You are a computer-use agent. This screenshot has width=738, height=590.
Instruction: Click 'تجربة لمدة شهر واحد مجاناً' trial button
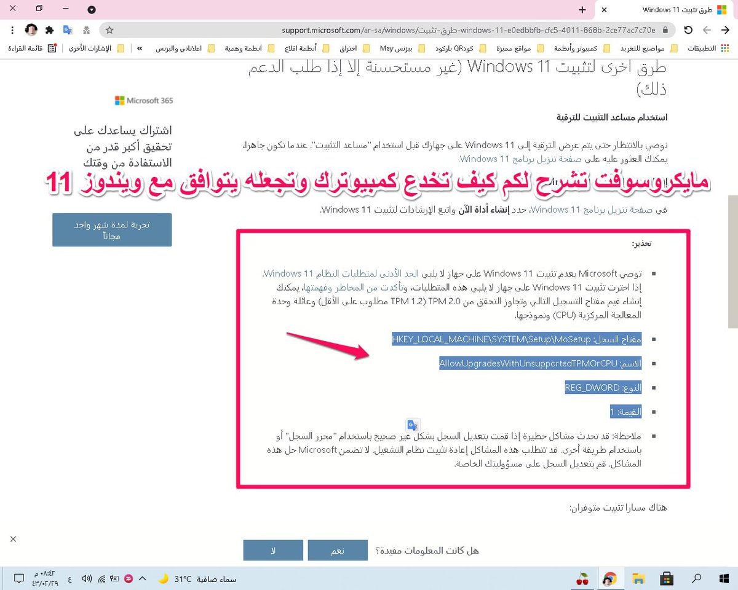point(112,230)
